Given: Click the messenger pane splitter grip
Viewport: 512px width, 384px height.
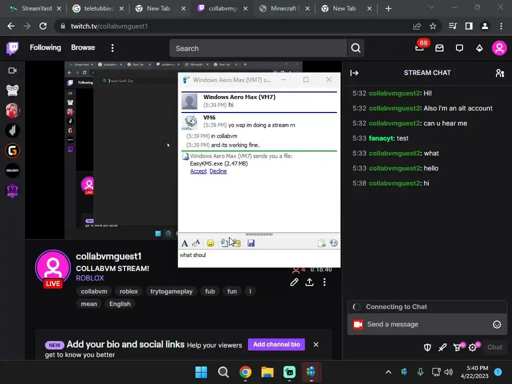Looking at the screenshot, I should click(259, 234).
